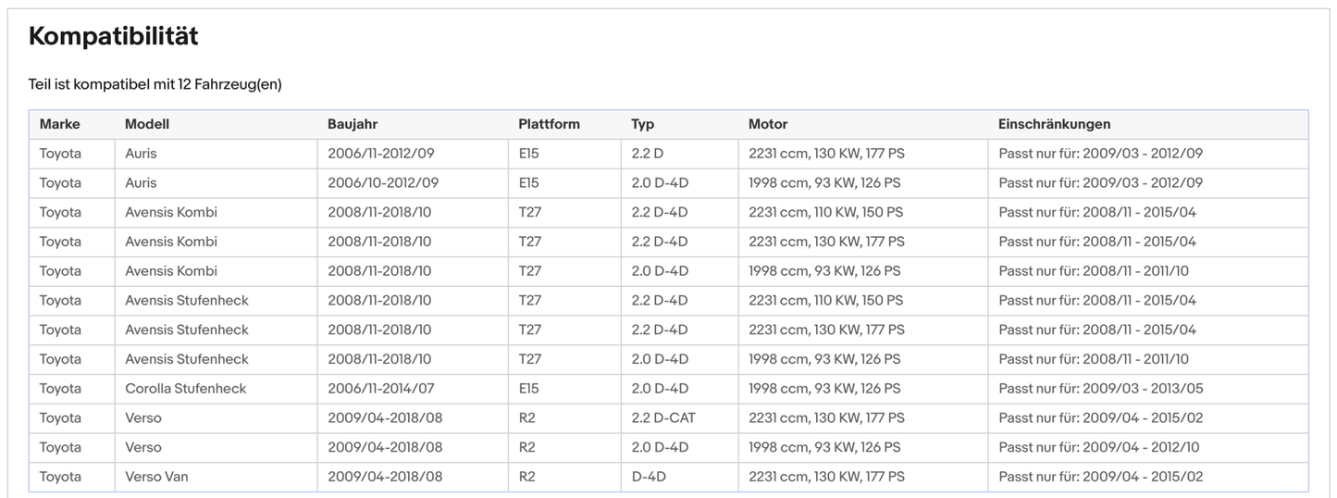The image size is (1337, 498).
Task: Click the Typ column header
Action: coord(642,124)
